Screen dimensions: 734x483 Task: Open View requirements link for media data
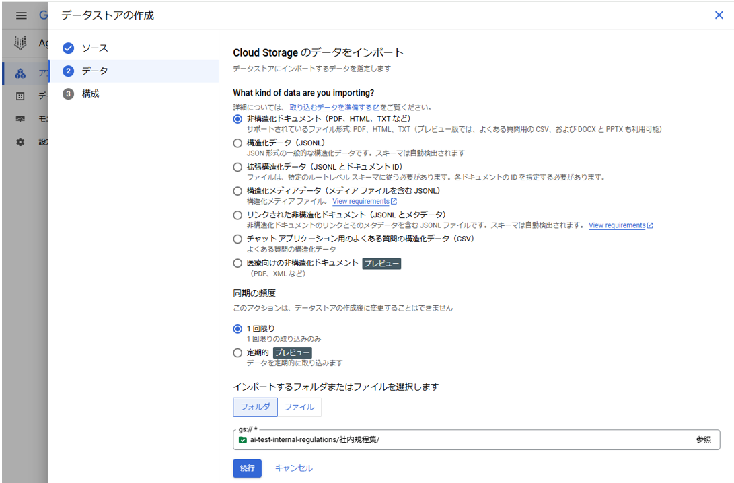coord(365,201)
